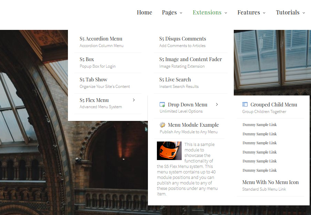The width and height of the screenshot is (311, 215).
Task: Expand the S5 Flex Menu submenu arrow
Action: coord(134,100)
